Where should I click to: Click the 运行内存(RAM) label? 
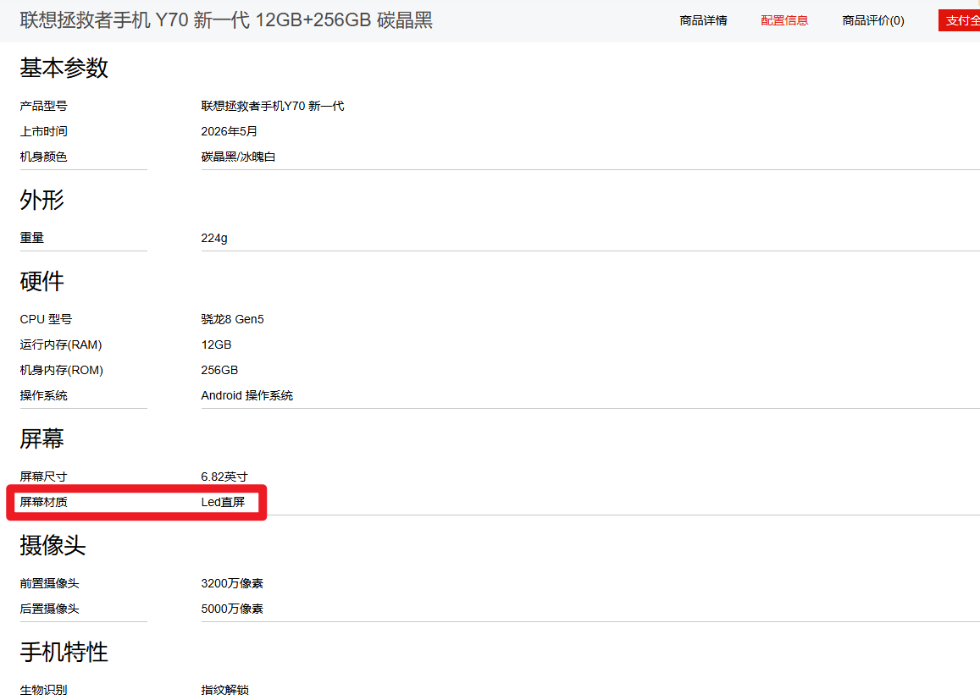pos(61,344)
